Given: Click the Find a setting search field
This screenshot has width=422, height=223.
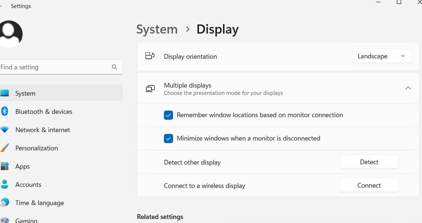Looking at the screenshot, I should click(61, 67).
